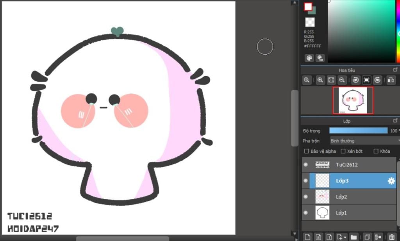Click the G:255 value text
Image resolution: width=400 pixels, height=241 pixels.
coord(309,36)
